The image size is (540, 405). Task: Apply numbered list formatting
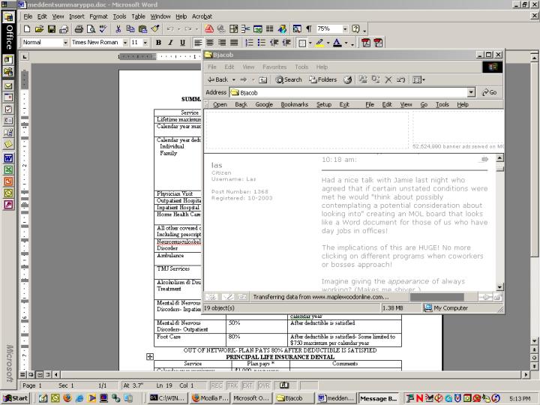point(249,43)
